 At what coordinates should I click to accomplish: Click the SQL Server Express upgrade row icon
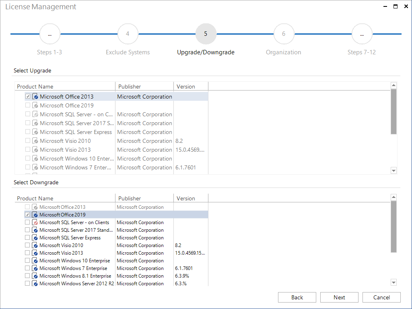click(35, 132)
